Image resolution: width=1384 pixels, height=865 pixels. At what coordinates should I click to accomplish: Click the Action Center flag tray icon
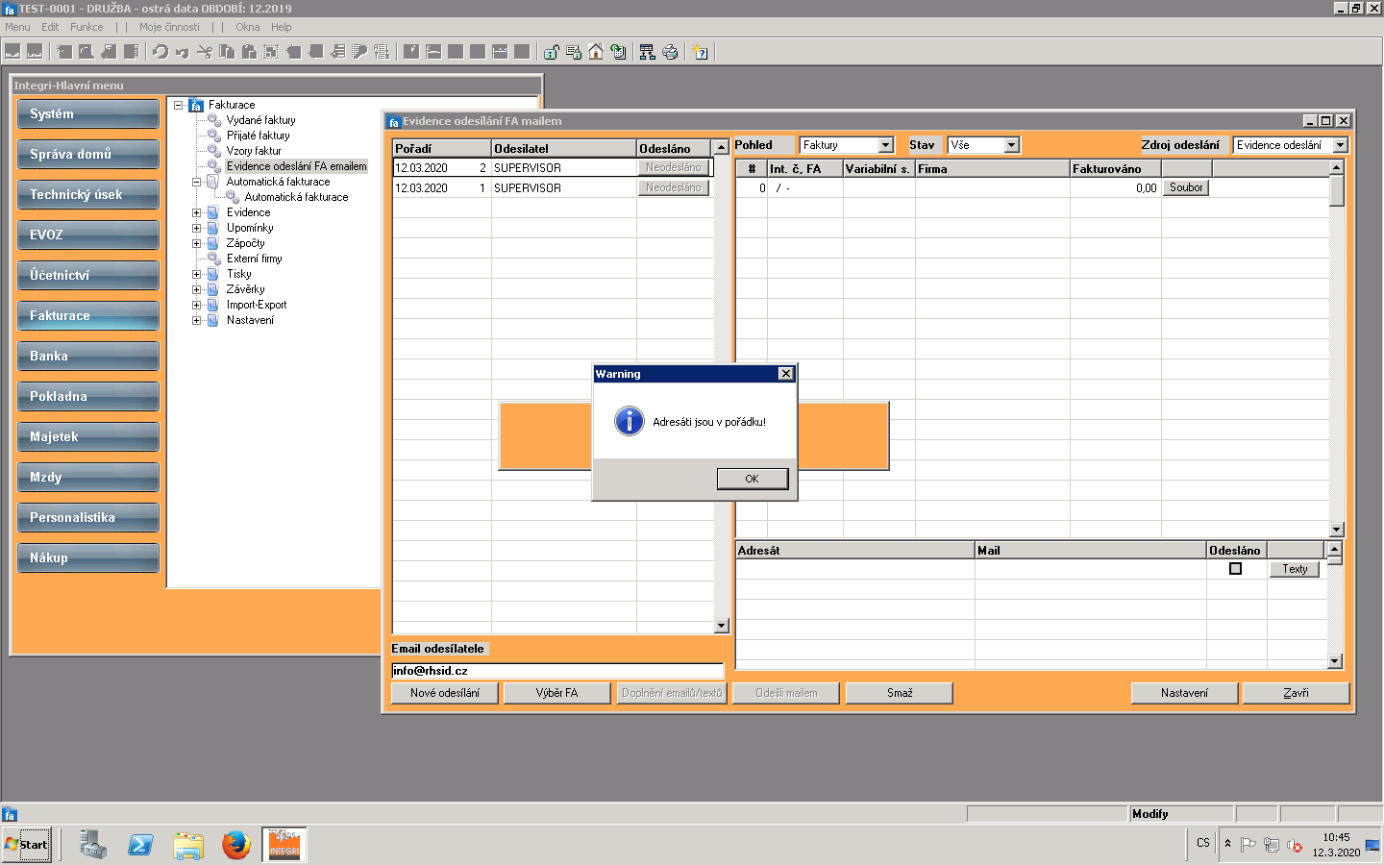click(1248, 845)
